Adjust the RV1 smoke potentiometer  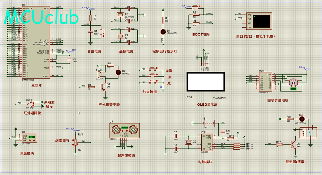[75, 142]
